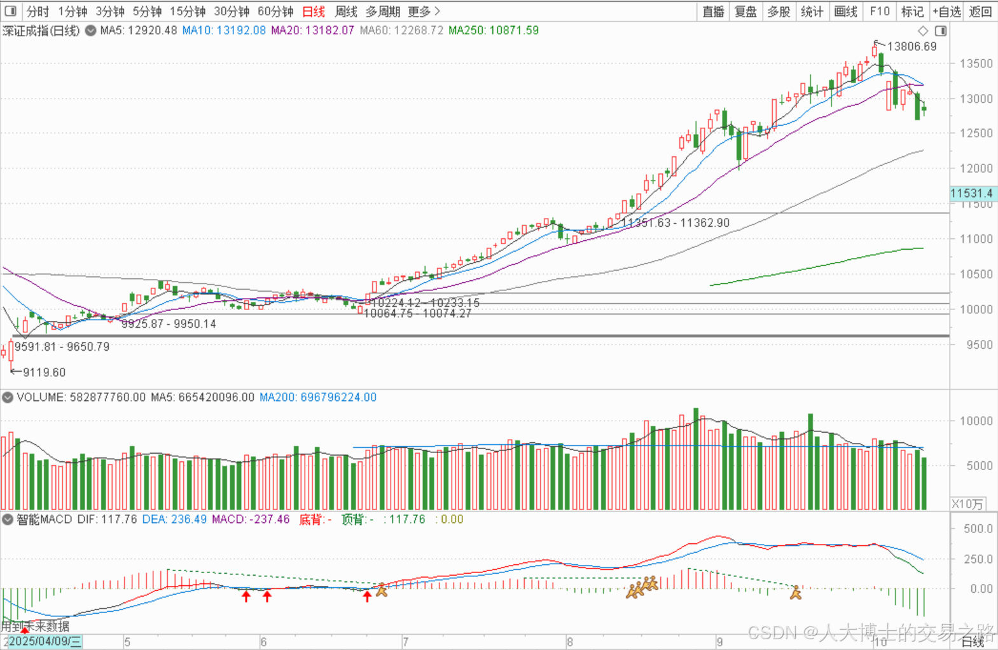
Task: Click the 标记 mark button
Action: [912, 11]
